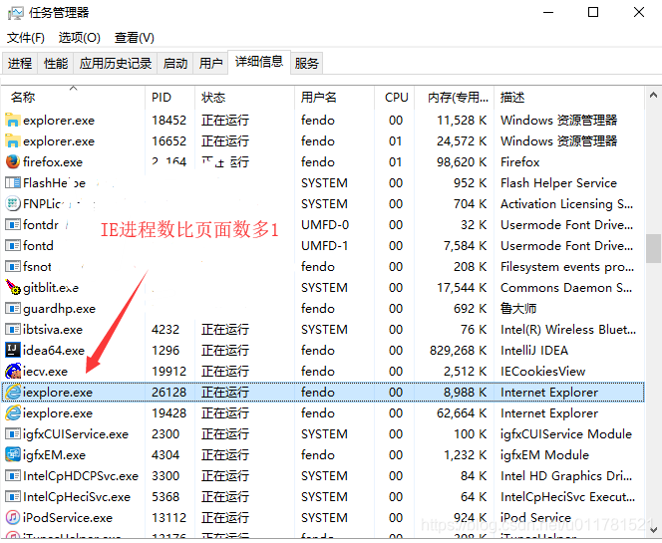
Task: Switch to the 服务 tab
Action: [x=306, y=64]
